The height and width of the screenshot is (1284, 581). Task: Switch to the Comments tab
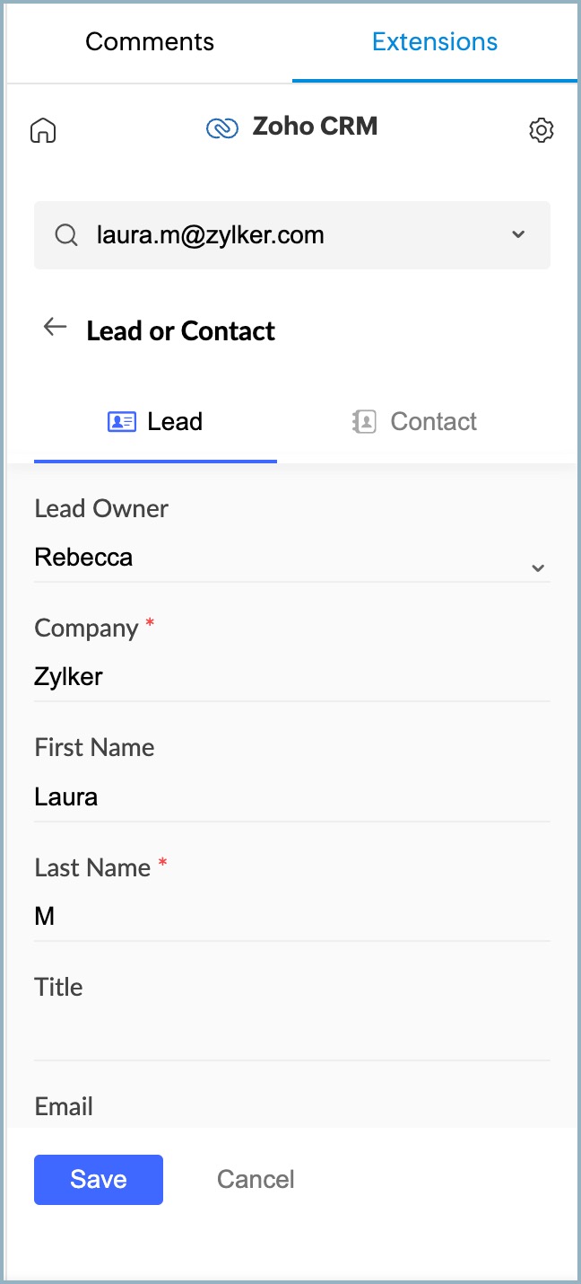[150, 41]
